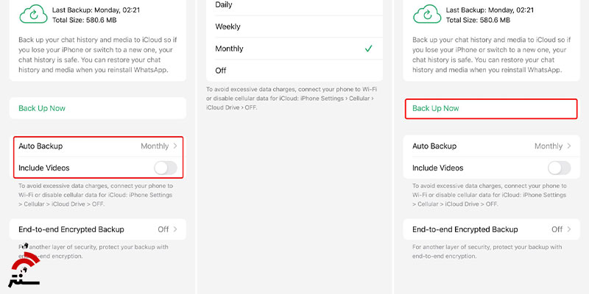
Task: Tap chevron next to Monthly in right panel
Action: 568,146
